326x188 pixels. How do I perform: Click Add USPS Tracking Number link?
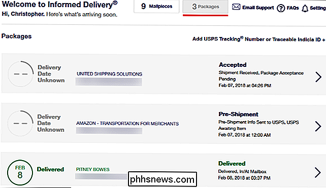[x=258, y=39]
